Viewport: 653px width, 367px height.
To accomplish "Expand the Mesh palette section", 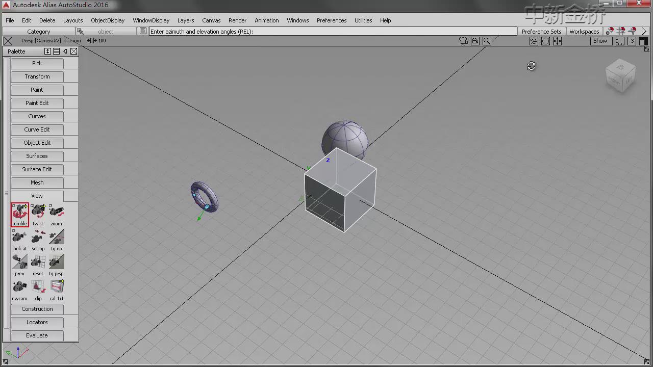I will click(37, 182).
